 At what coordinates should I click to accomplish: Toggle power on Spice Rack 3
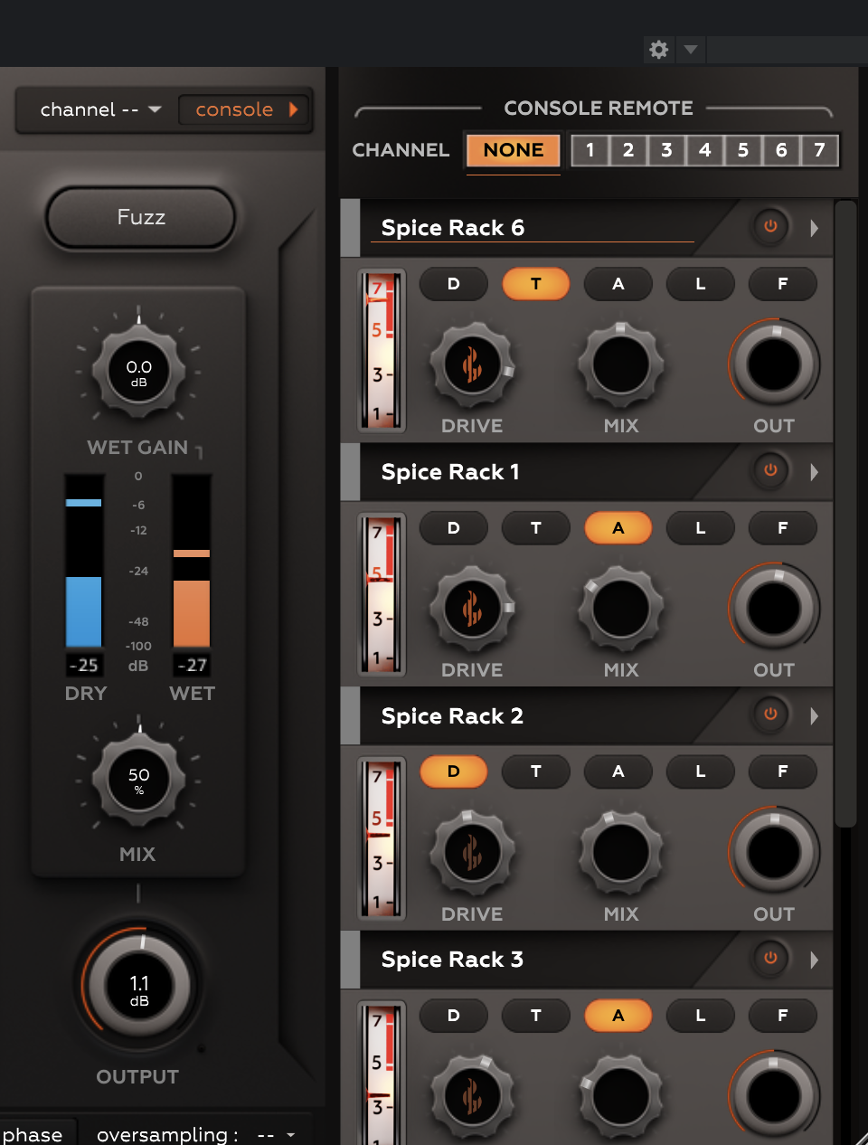coord(770,958)
